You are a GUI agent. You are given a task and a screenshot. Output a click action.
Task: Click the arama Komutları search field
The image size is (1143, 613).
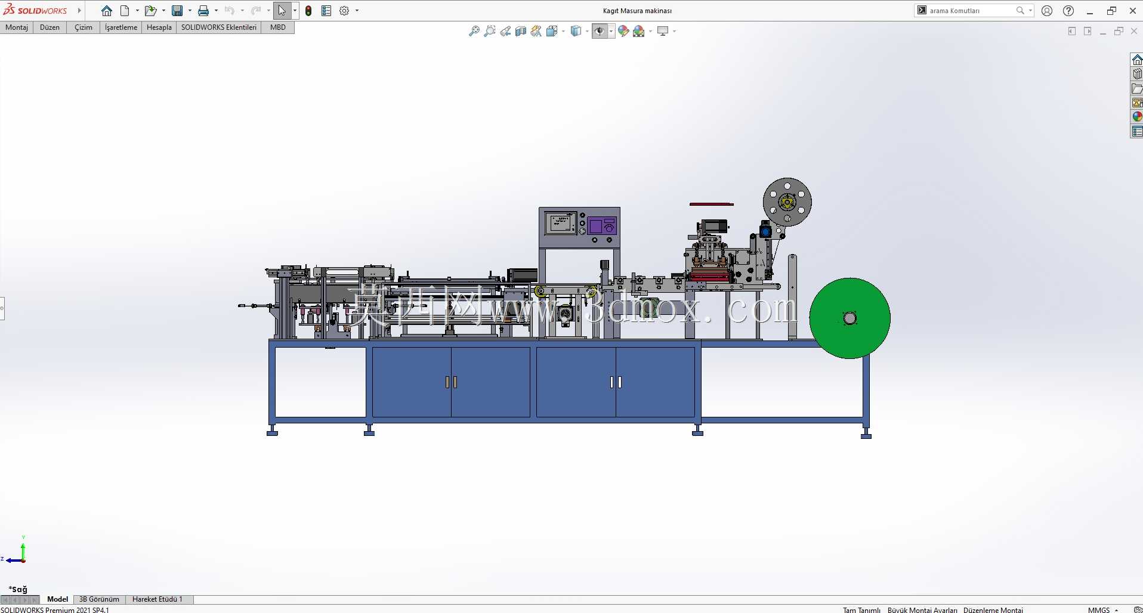[970, 11]
